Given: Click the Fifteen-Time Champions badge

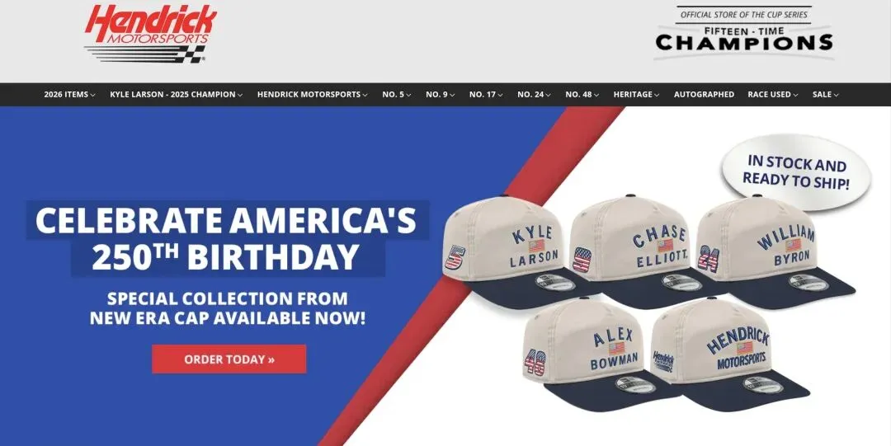Looking at the screenshot, I should point(744,32).
